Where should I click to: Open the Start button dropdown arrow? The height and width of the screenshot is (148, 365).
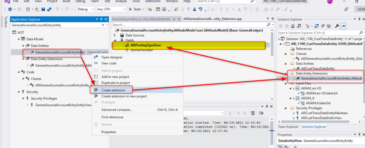pos(143,9)
